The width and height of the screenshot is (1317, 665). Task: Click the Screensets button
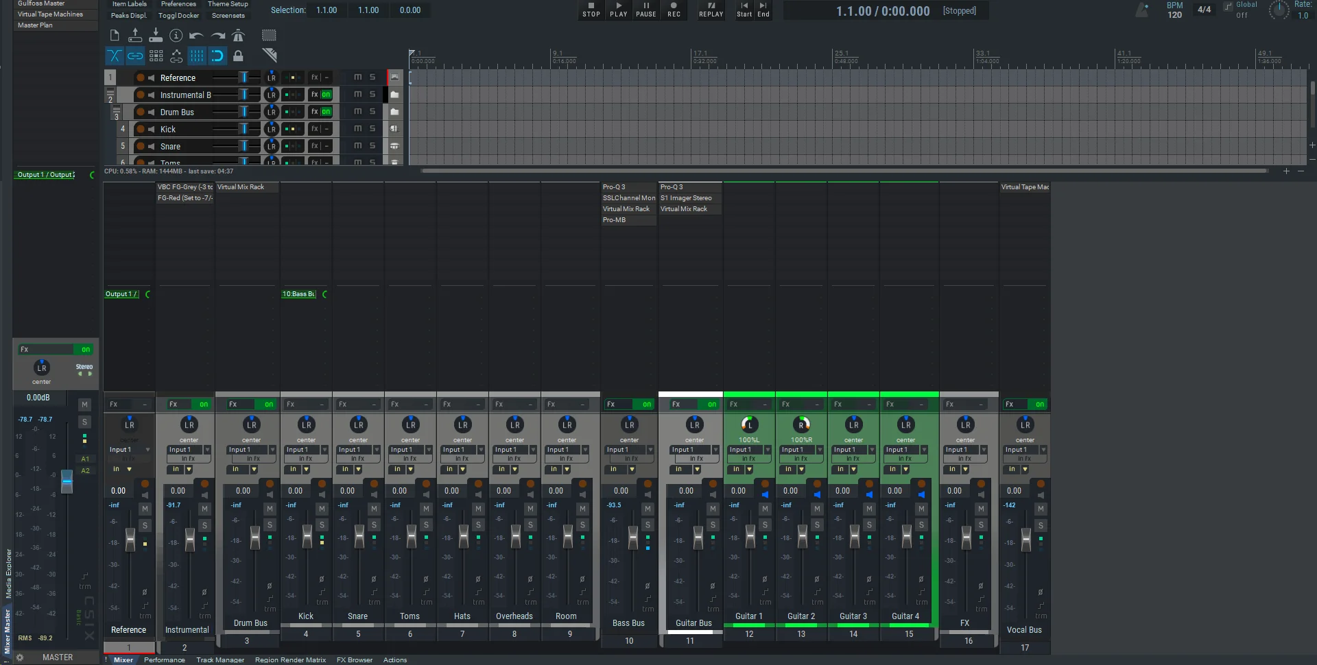click(228, 15)
